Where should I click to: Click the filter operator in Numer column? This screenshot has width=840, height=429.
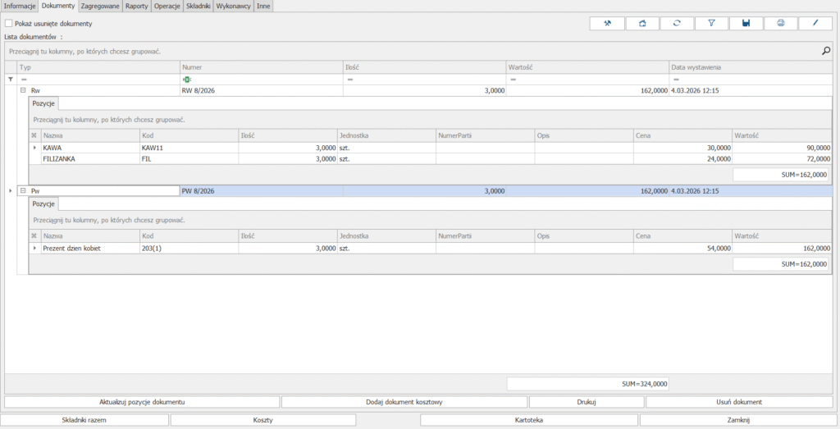pyautogui.click(x=187, y=79)
